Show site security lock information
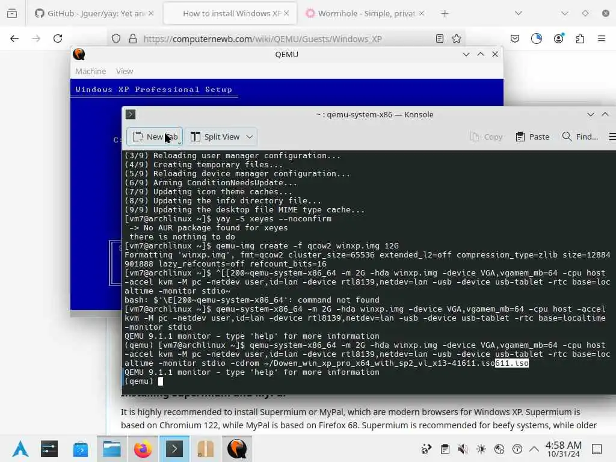 (133, 39)
